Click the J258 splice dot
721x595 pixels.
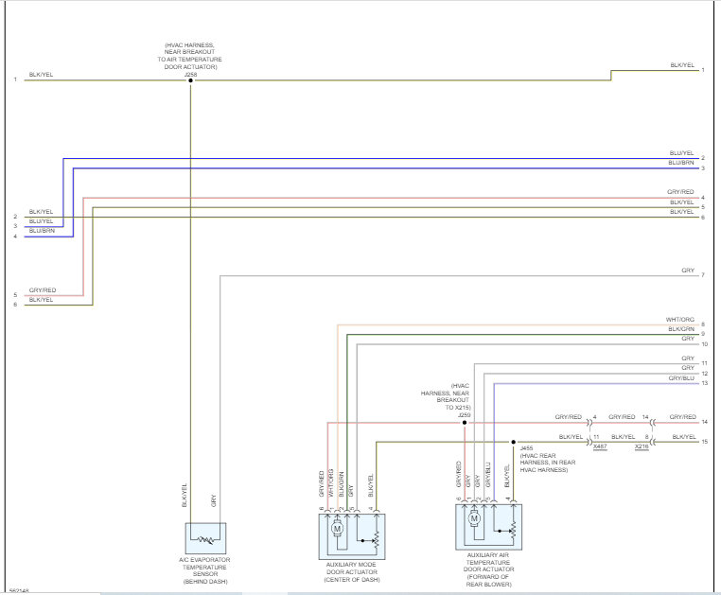pyautogui.click(x=190, y=80)
